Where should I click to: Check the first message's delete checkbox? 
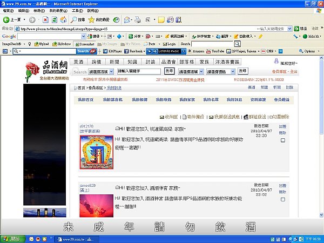coord(283,140)
